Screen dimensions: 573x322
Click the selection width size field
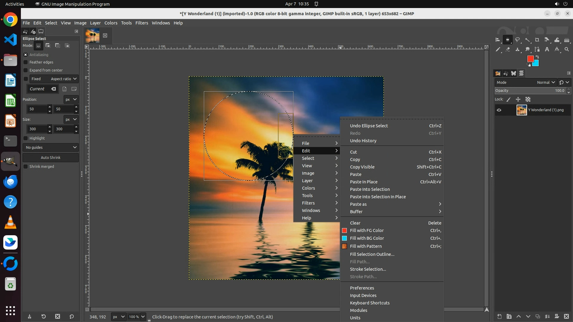click(36, 129)
